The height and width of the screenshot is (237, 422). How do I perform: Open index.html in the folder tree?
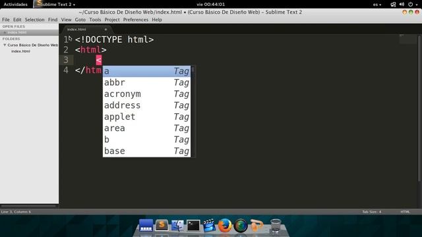[x=20, y=51]
